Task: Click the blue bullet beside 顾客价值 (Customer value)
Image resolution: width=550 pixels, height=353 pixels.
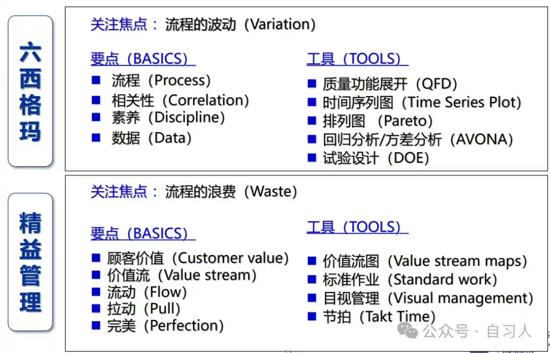Action: (x=96, y=258)
